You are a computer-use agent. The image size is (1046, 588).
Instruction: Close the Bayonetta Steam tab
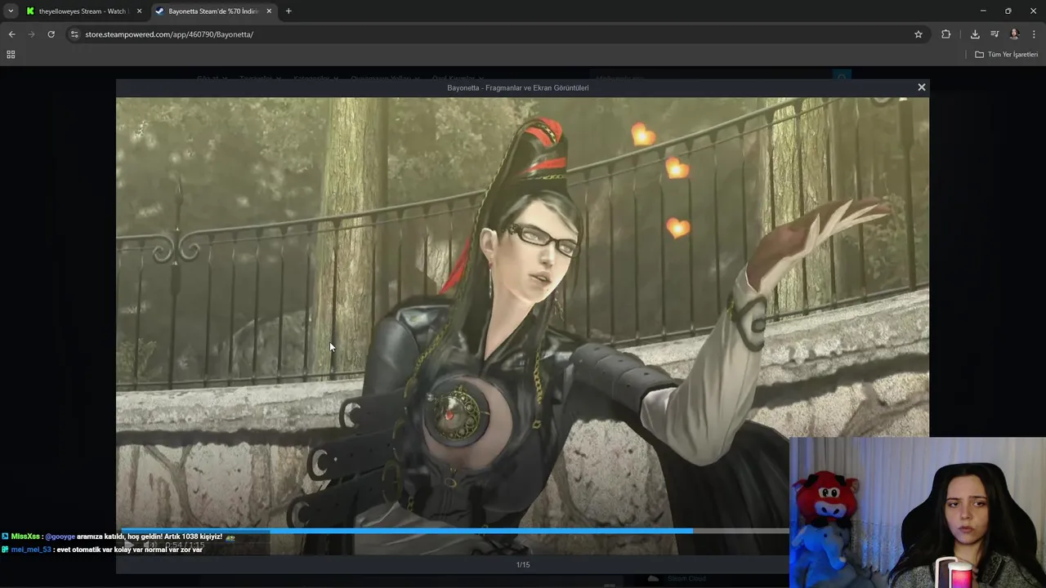click(269, 11)
